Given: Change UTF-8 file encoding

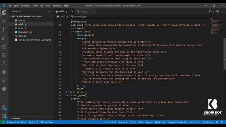Looking at the screenshot, I should [133, 122].
